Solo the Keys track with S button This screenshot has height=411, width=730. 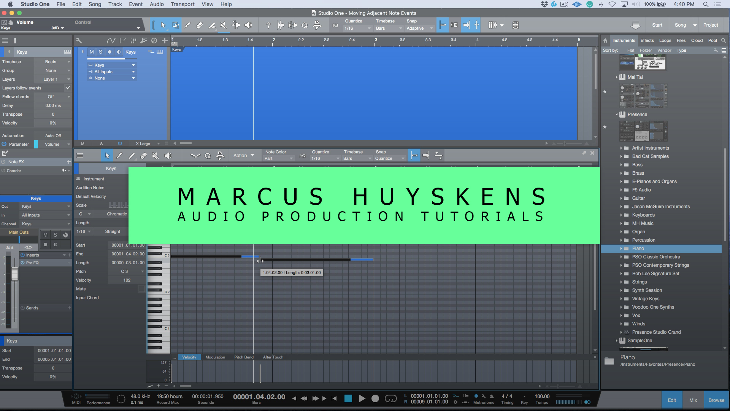pos(100,52)
